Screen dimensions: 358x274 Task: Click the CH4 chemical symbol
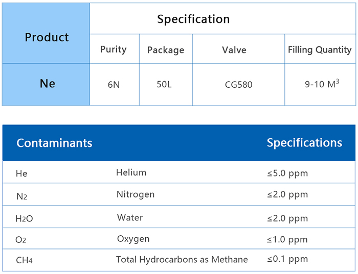(24, 261)
